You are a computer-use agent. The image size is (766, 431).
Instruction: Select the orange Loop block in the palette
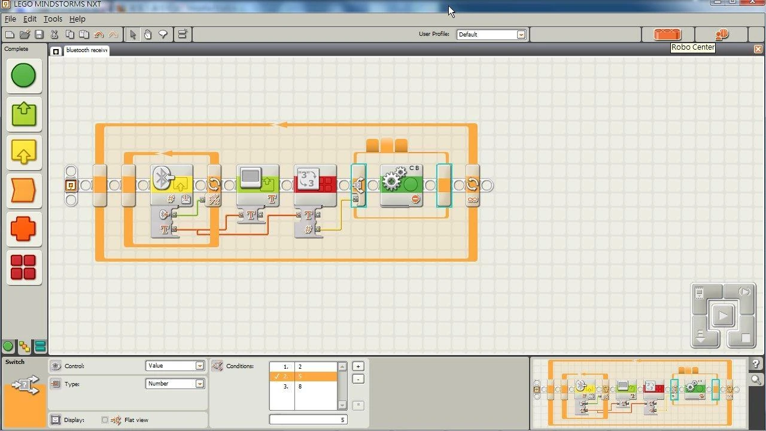pyautogui.click(x=23, y=191)
